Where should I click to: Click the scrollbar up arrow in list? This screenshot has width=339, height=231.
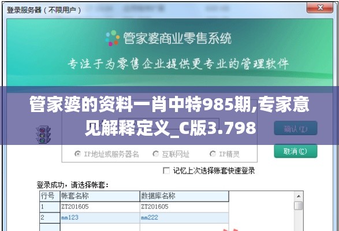point(299,196)
